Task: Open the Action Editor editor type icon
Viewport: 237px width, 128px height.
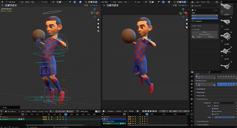Action: pyautogui.click(x=2, y=111)
